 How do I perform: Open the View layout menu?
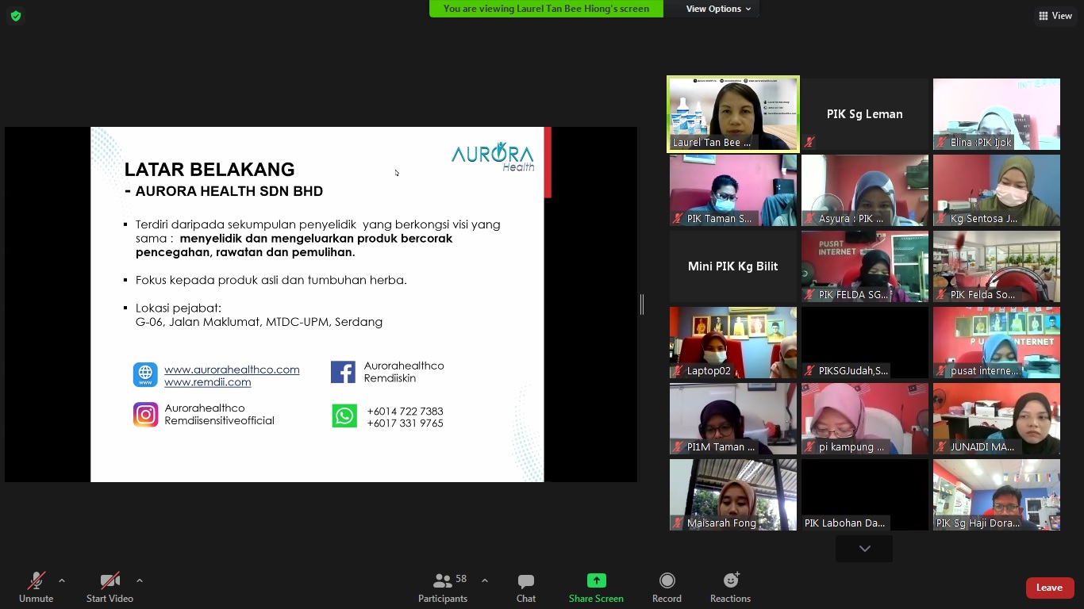(x=1055, y=16)
